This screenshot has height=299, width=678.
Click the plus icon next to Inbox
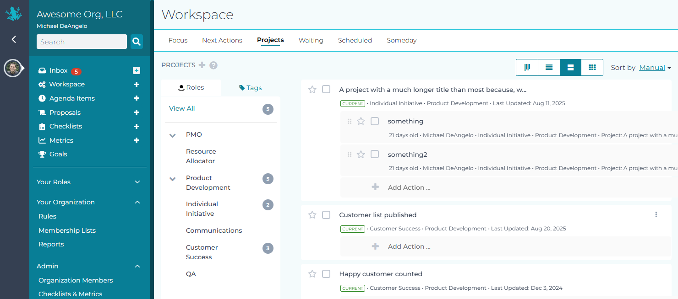[x=137, y=70]
